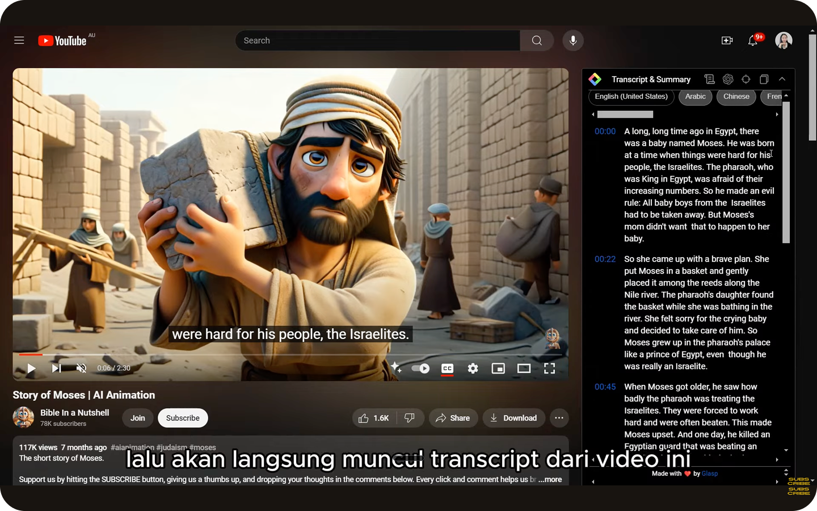Image resolution: width=817 pixels, height=511 pixels.
Task: Click the crosshair icon in transcript header
Action: click(x=746, y=79)
